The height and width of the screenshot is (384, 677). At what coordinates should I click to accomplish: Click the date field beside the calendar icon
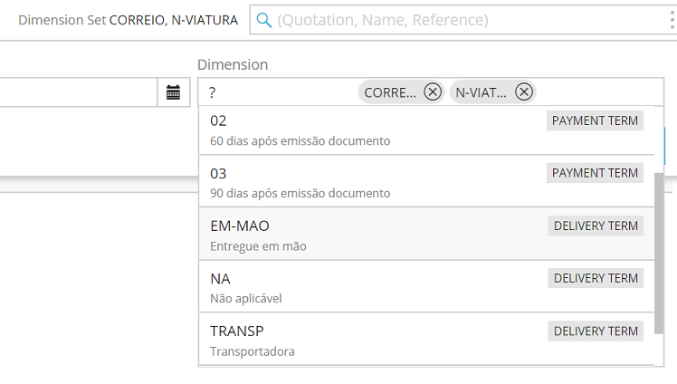pyautogui.click(x=78, y=92)
